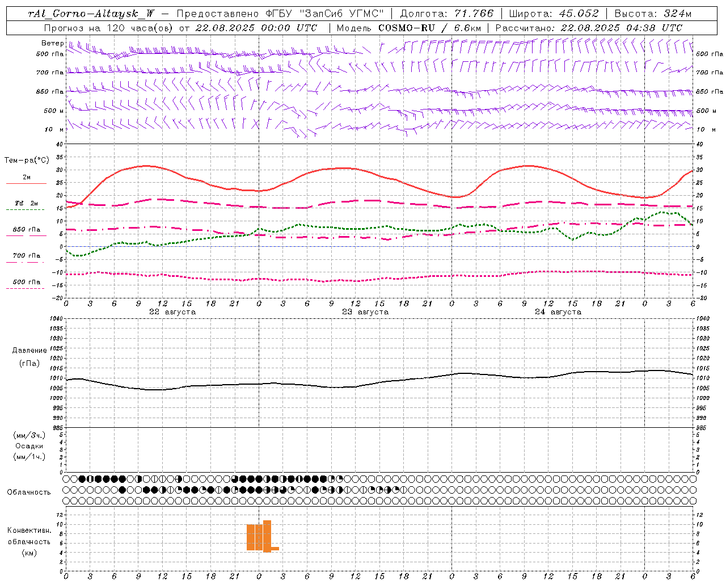Click the (мм/3ч.) precipitation unit label

pos(29,435)
